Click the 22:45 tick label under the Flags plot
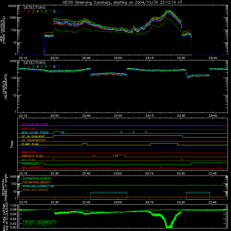 pyautogui.click(x=86, y=174)
